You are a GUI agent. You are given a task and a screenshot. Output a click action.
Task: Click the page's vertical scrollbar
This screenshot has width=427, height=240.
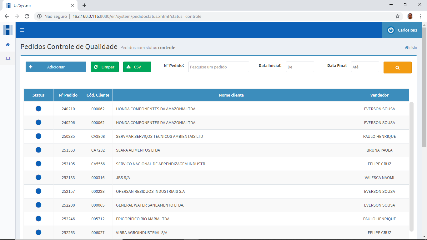pyautogui.click(x=424, y=87)
